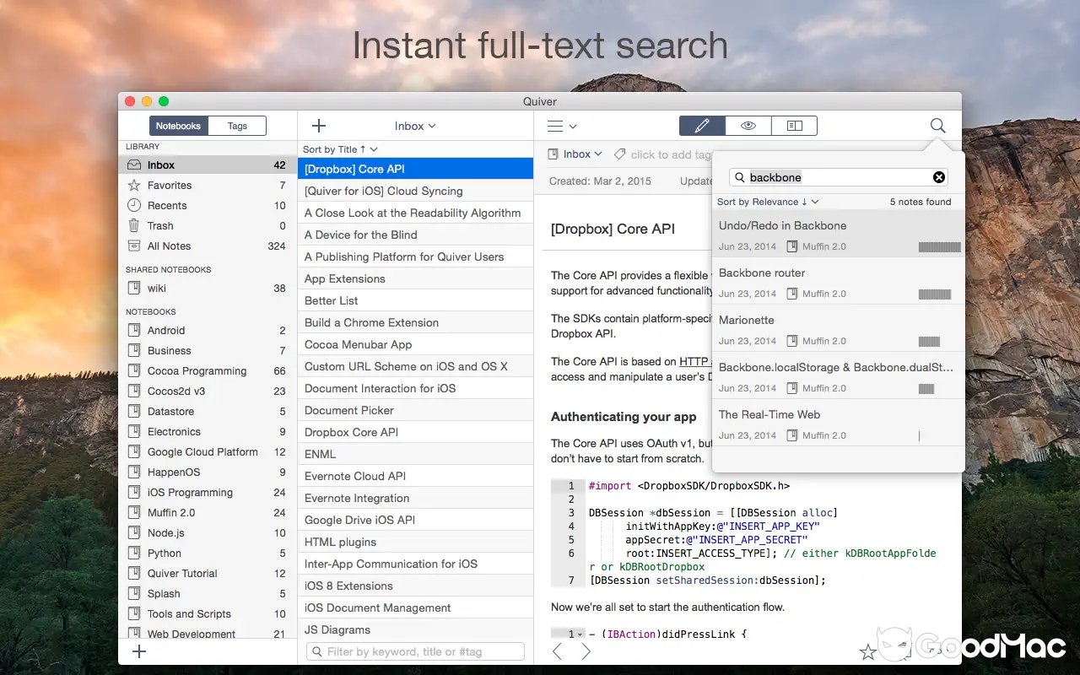Select the Tools and Scripts notebook
This screenshot has width=1080, height=675.
pyautogui.click(x=208, y=614)
